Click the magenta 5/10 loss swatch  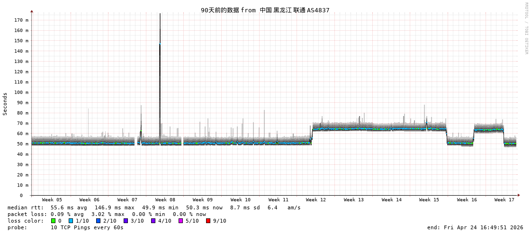tap(180, 221)
